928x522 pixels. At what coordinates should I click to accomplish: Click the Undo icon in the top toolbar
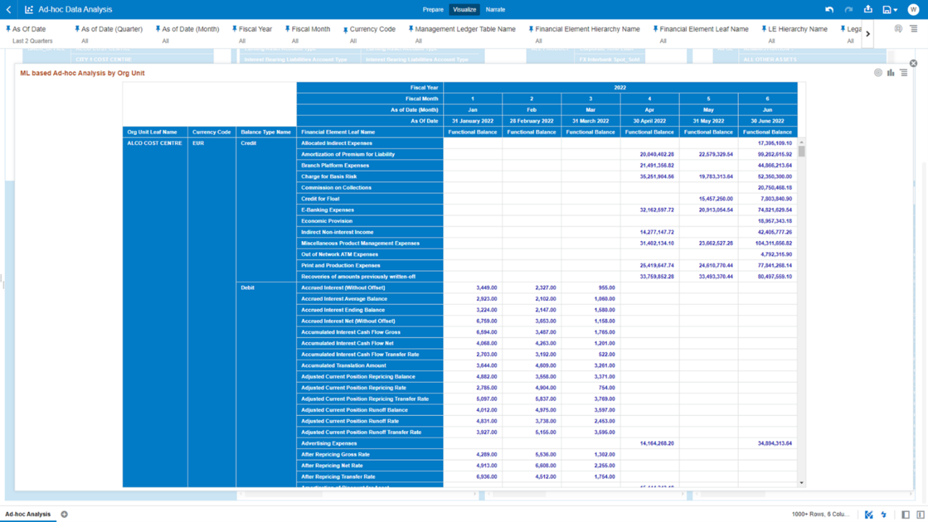point(830,10)
